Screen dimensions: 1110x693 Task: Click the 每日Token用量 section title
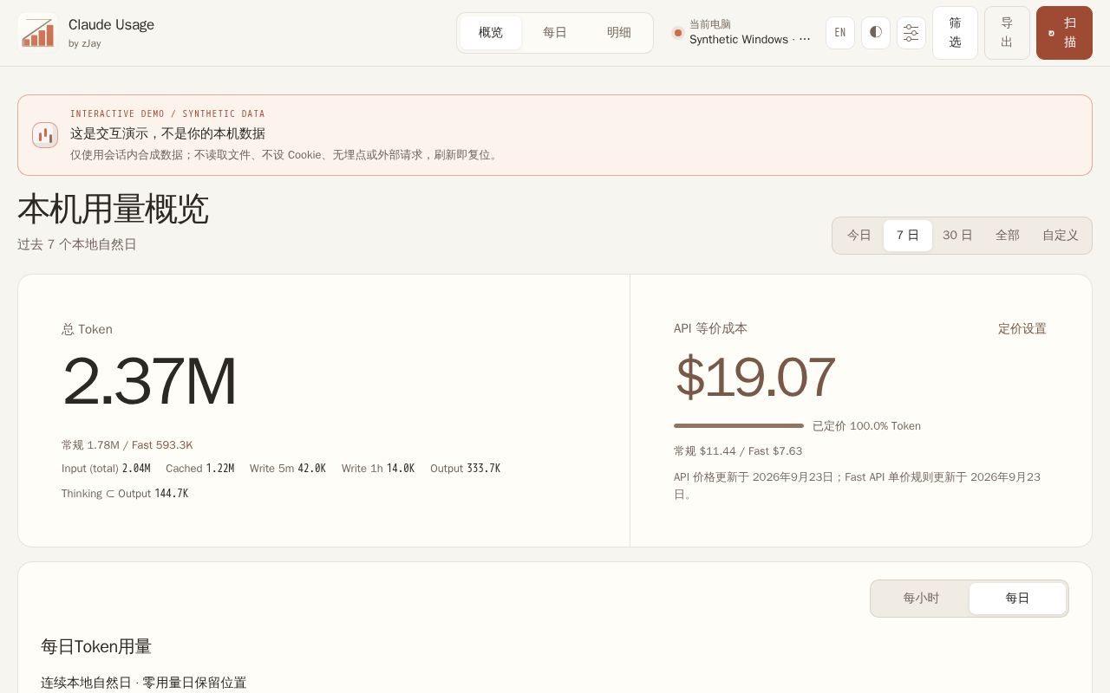[96, 646]
